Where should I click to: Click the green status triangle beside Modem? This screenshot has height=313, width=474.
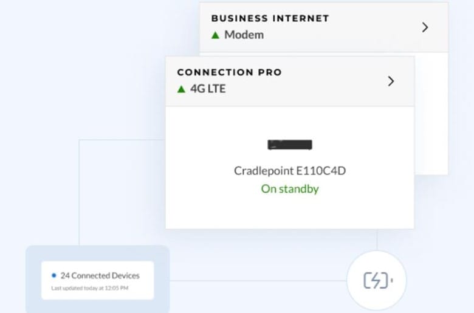(x=215, y=35)
